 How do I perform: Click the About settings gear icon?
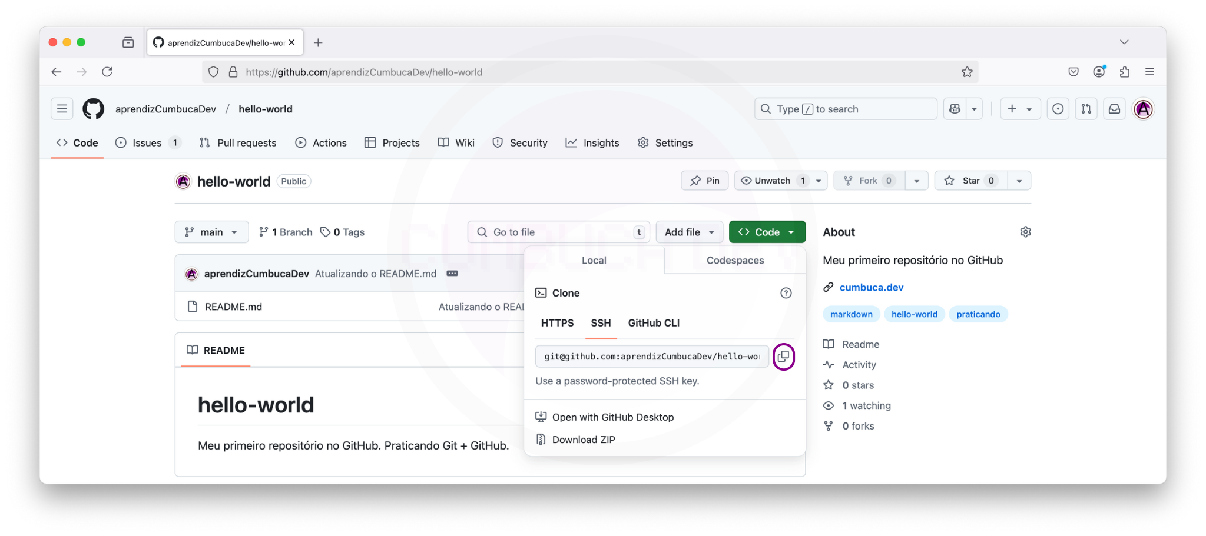click(1025, 232)
